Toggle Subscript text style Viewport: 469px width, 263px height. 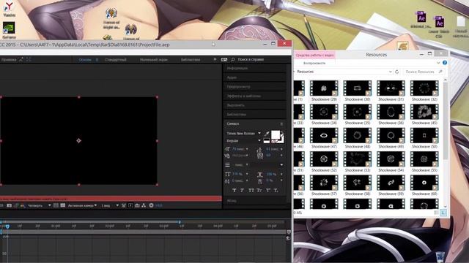click(276, 190)
